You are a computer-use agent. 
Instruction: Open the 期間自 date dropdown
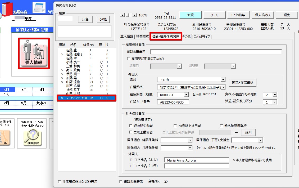coord(179,66)
